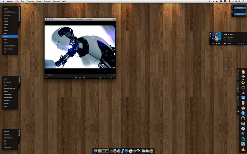The width and height of the screenshot is (247, 154).
Task: Open Finder from the Dock
Action: pyautogui.click(x=96, y=151)
